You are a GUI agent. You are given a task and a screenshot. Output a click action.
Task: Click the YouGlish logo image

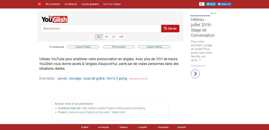54,19
